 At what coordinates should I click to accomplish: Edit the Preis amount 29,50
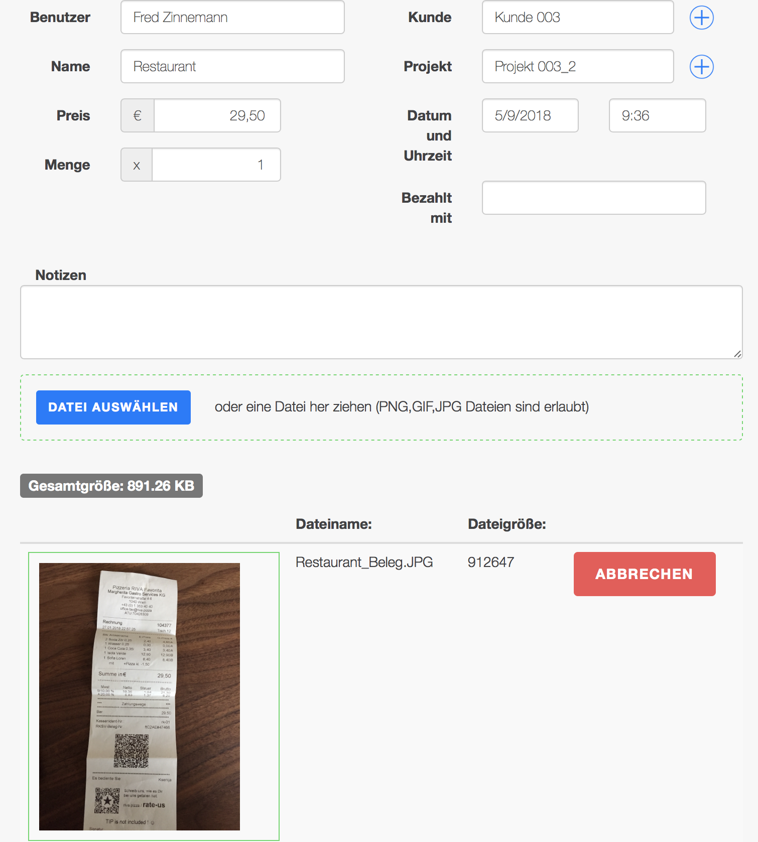click(217, 116)
